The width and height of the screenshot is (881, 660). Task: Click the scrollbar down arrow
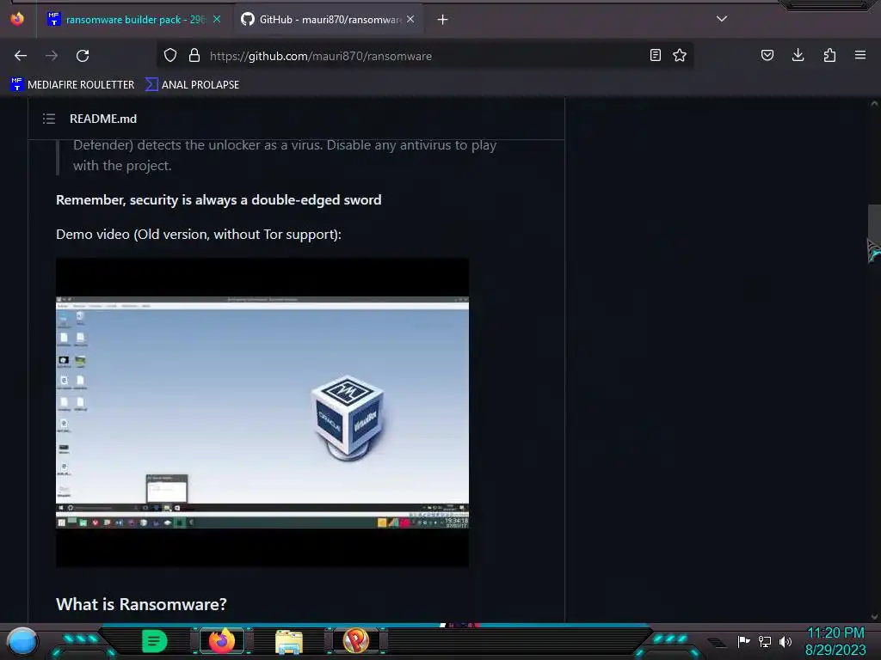click(874, 617)
